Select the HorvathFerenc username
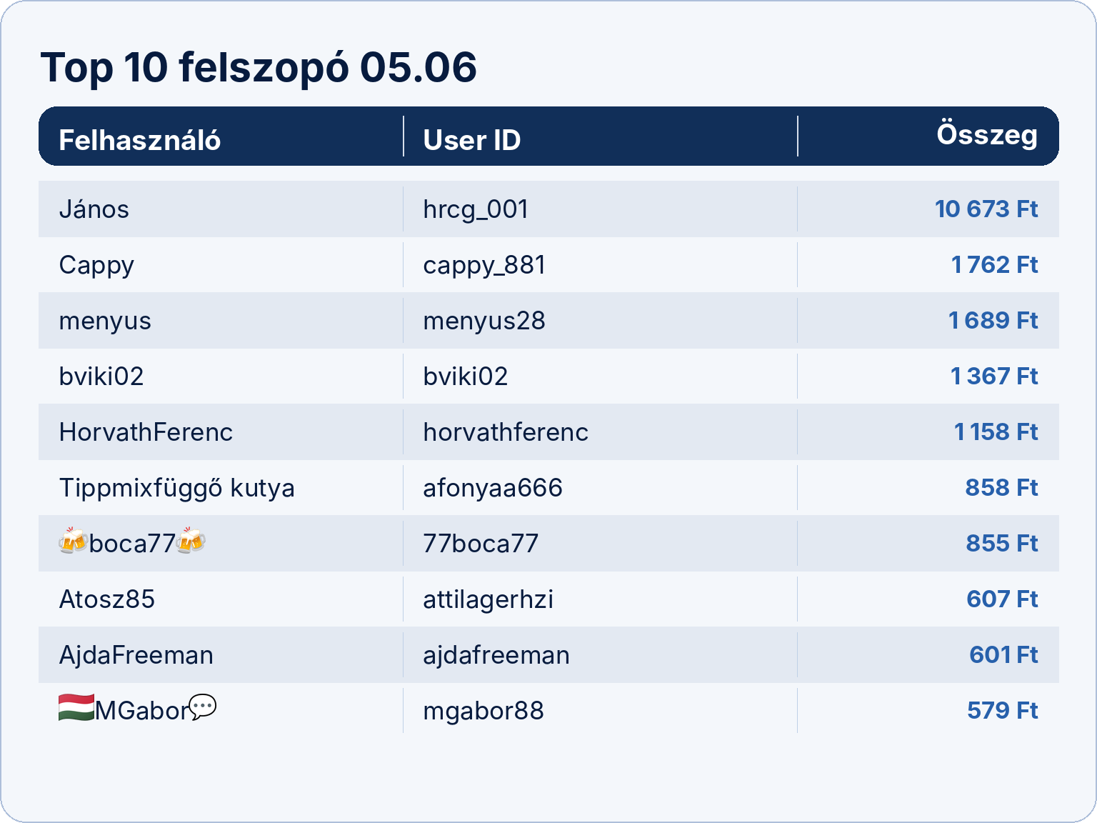 coord(146,432)
